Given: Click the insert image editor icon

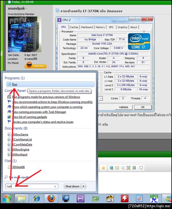Looking at the screenshot, I should point(128,168).
